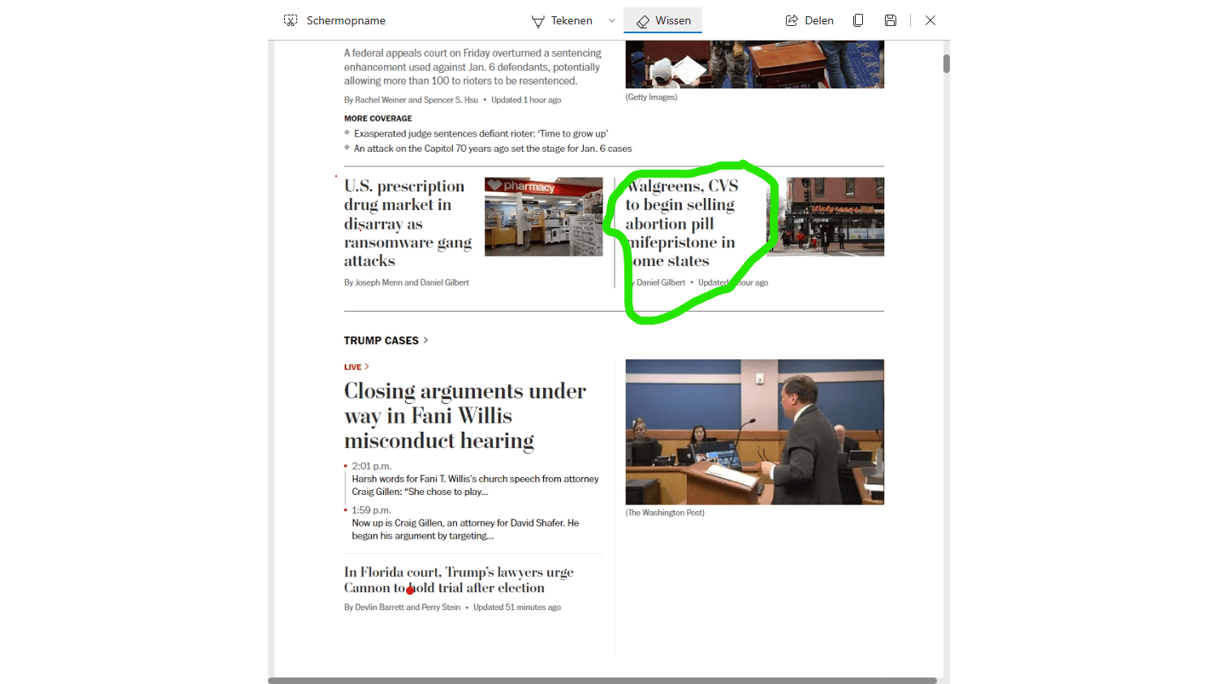Open 'An attack on the Capitol 70 years ago' link

coord(493,148)
